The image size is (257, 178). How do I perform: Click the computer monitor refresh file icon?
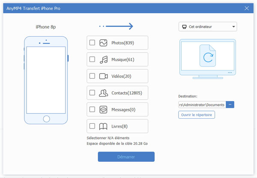(x=207, y=57)
